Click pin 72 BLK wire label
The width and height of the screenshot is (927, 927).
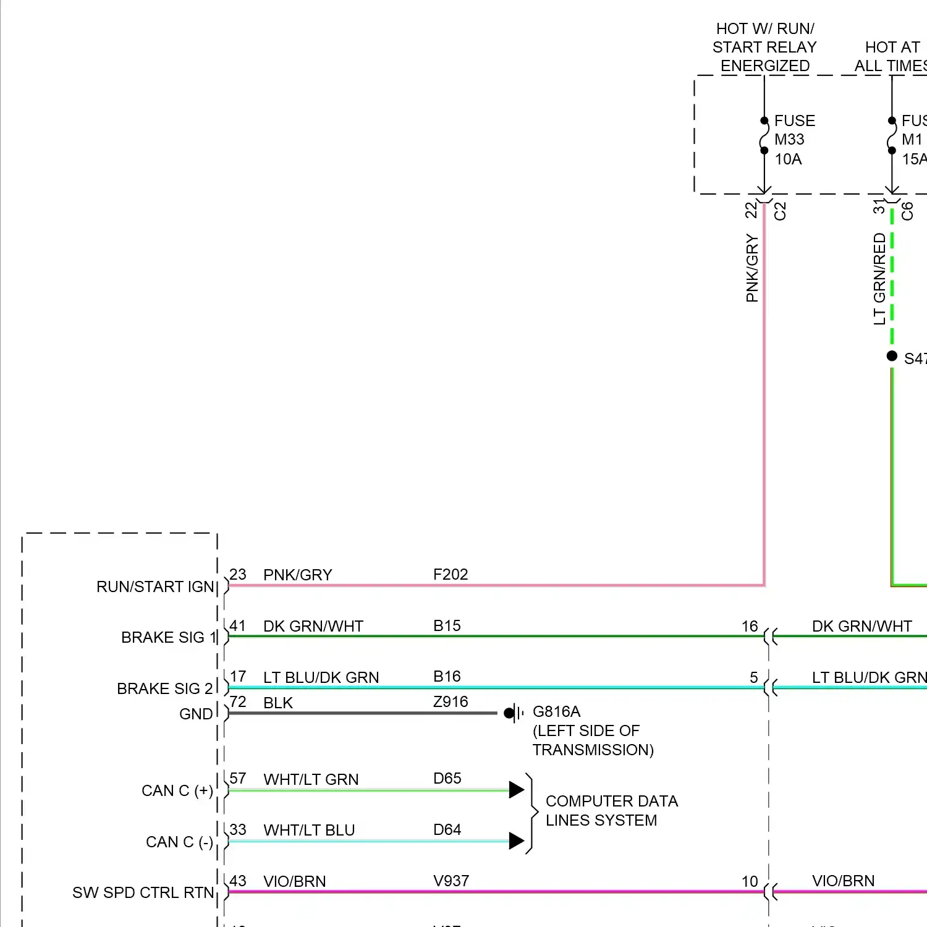tap(278, 703)
